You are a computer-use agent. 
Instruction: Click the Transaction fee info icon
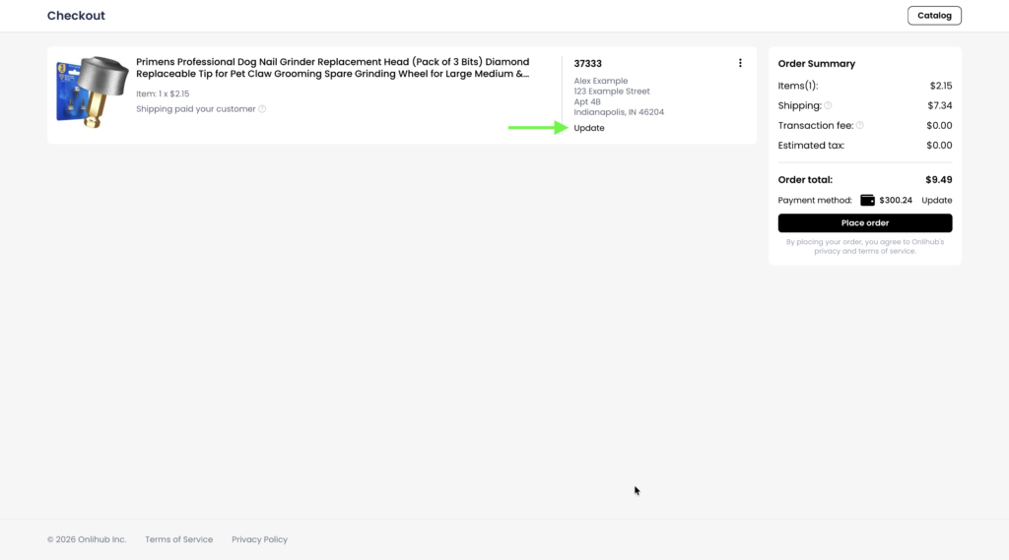(x=859, y=125)
